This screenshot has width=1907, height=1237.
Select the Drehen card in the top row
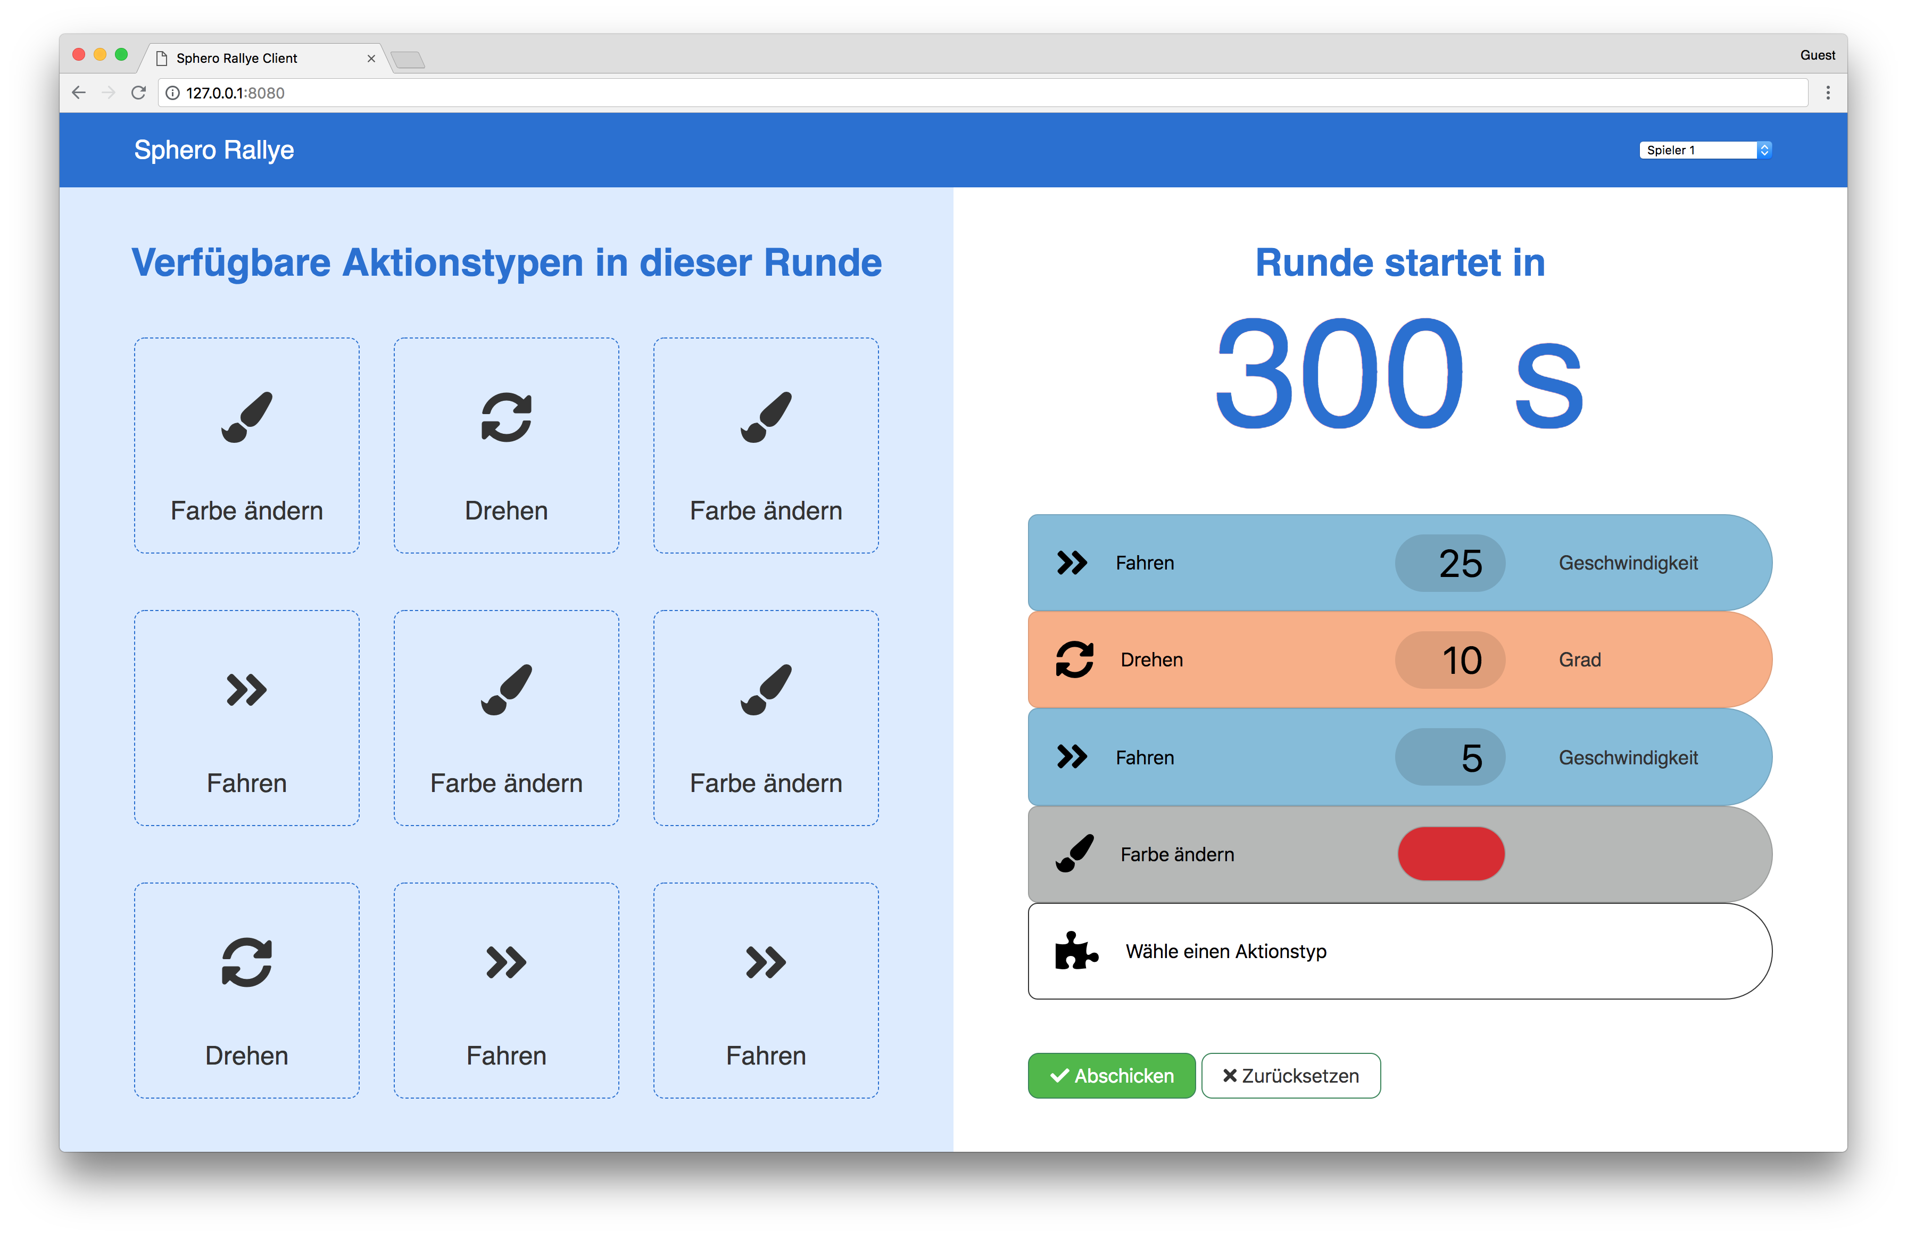pos(505,445)
